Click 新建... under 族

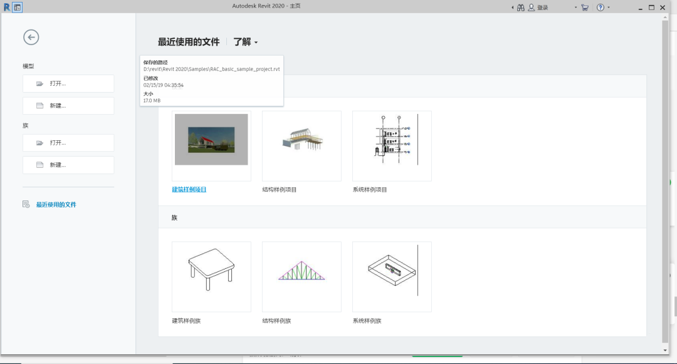pos(68,165)
